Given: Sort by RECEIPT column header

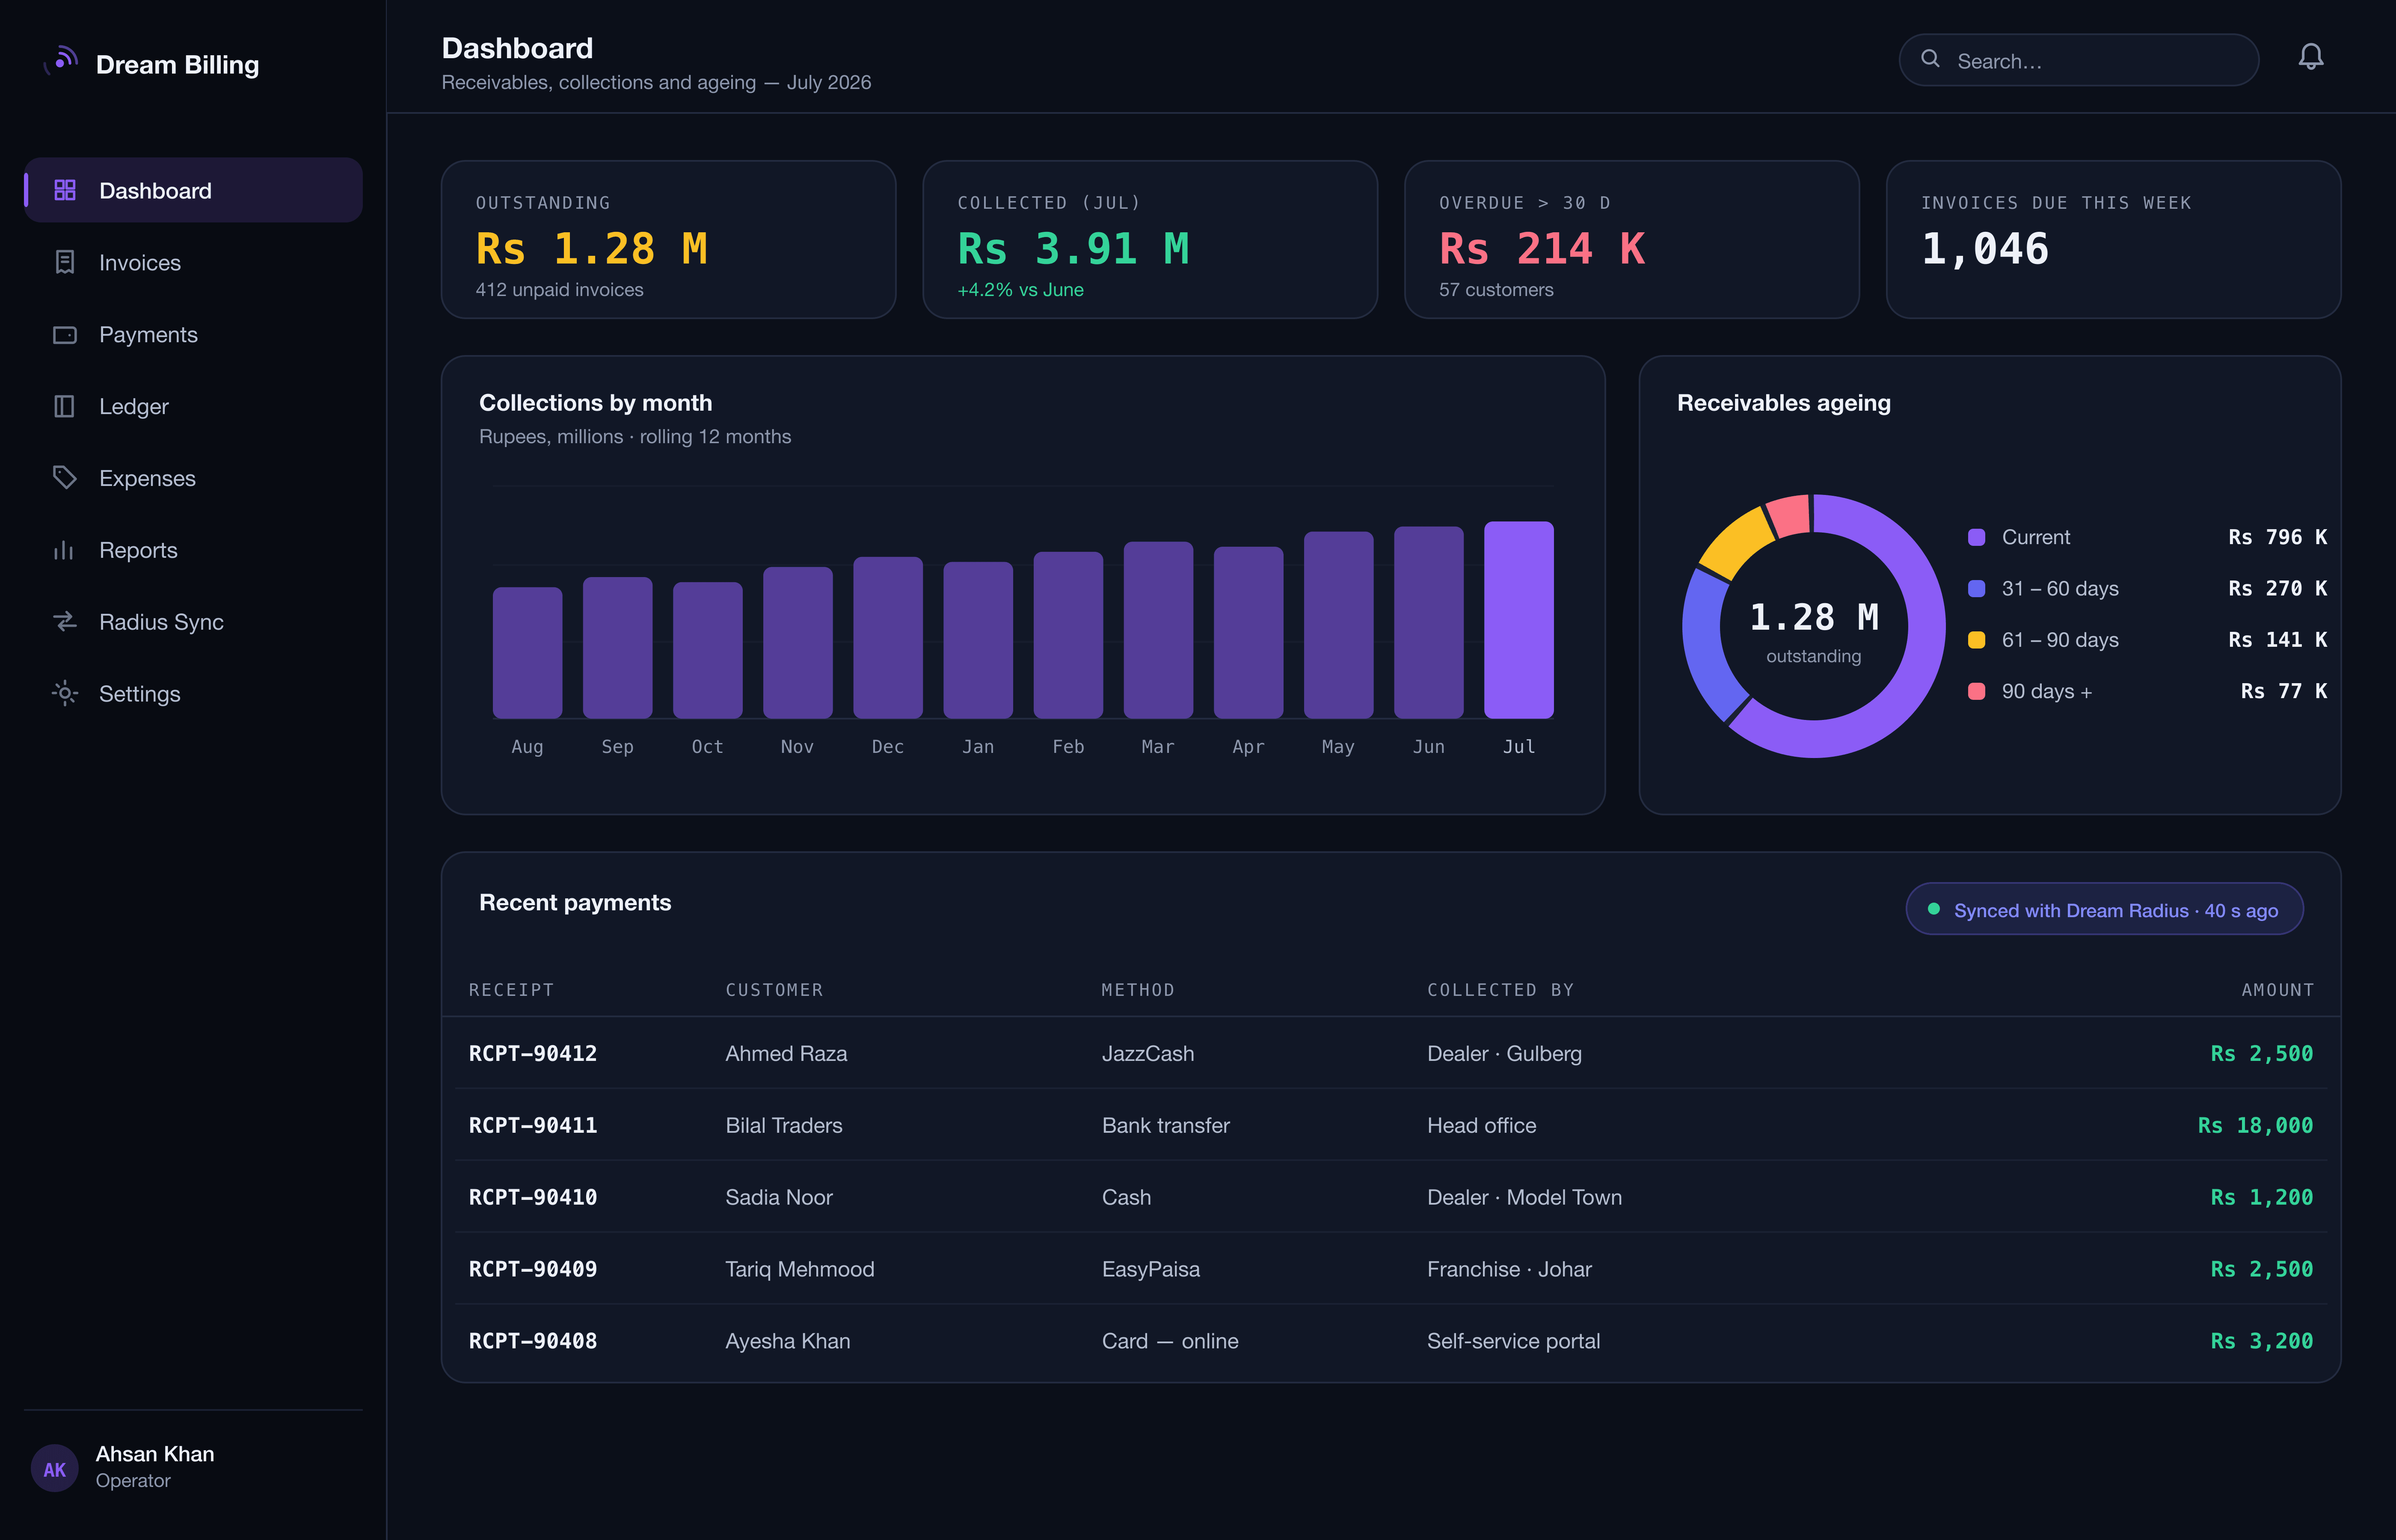Looking at the screenshot, I should [511, 990].
